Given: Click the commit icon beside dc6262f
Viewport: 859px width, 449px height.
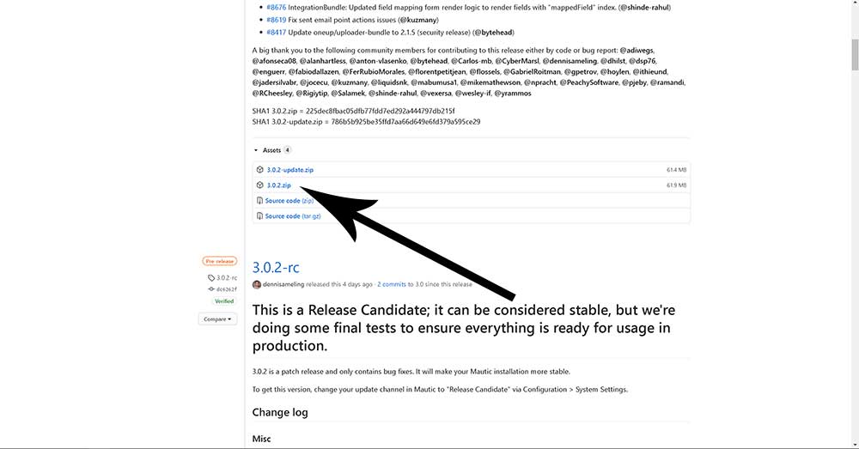Looking at the screenshot, I should pyautogui.click(x=211, y=289).
